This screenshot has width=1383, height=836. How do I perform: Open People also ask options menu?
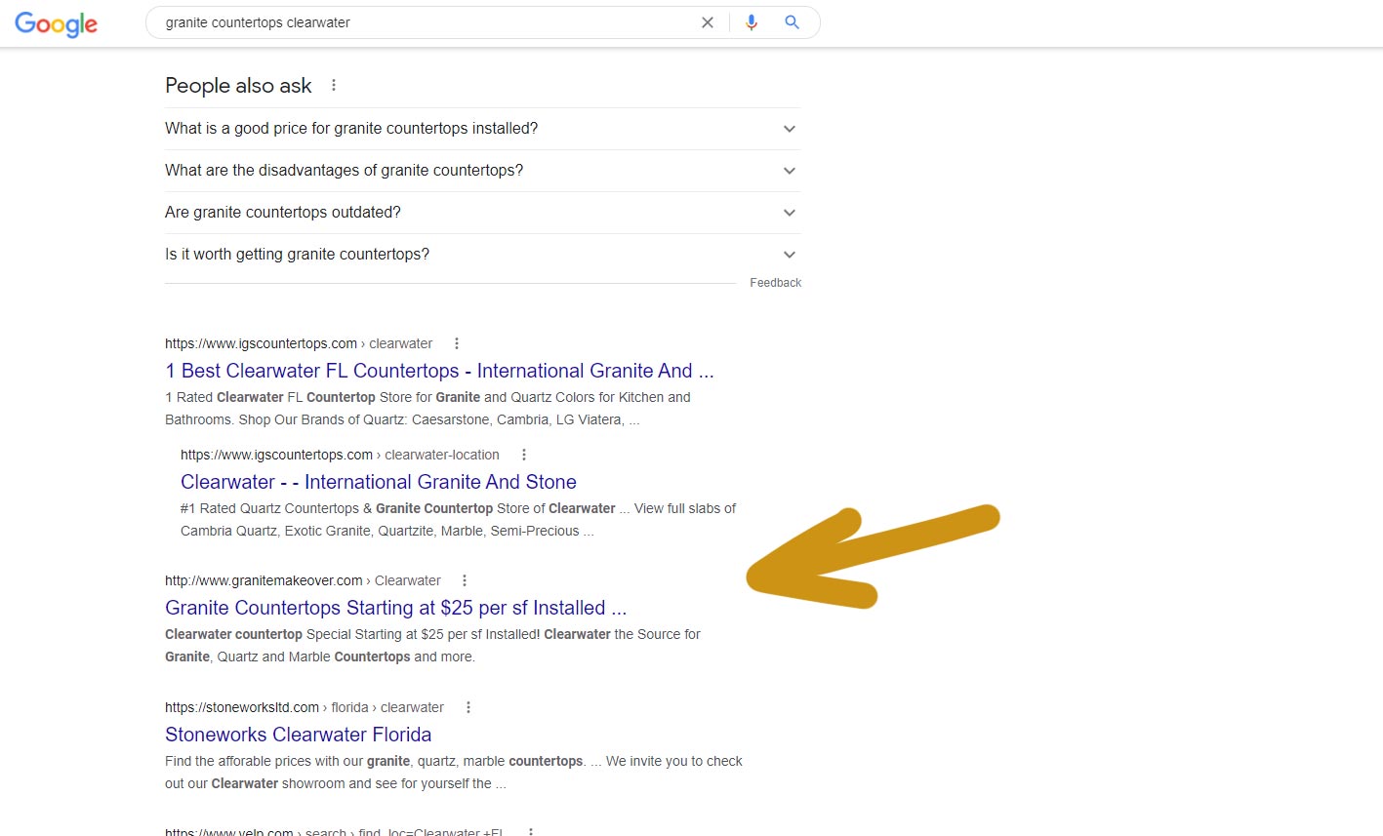click(x=334, y=85)
